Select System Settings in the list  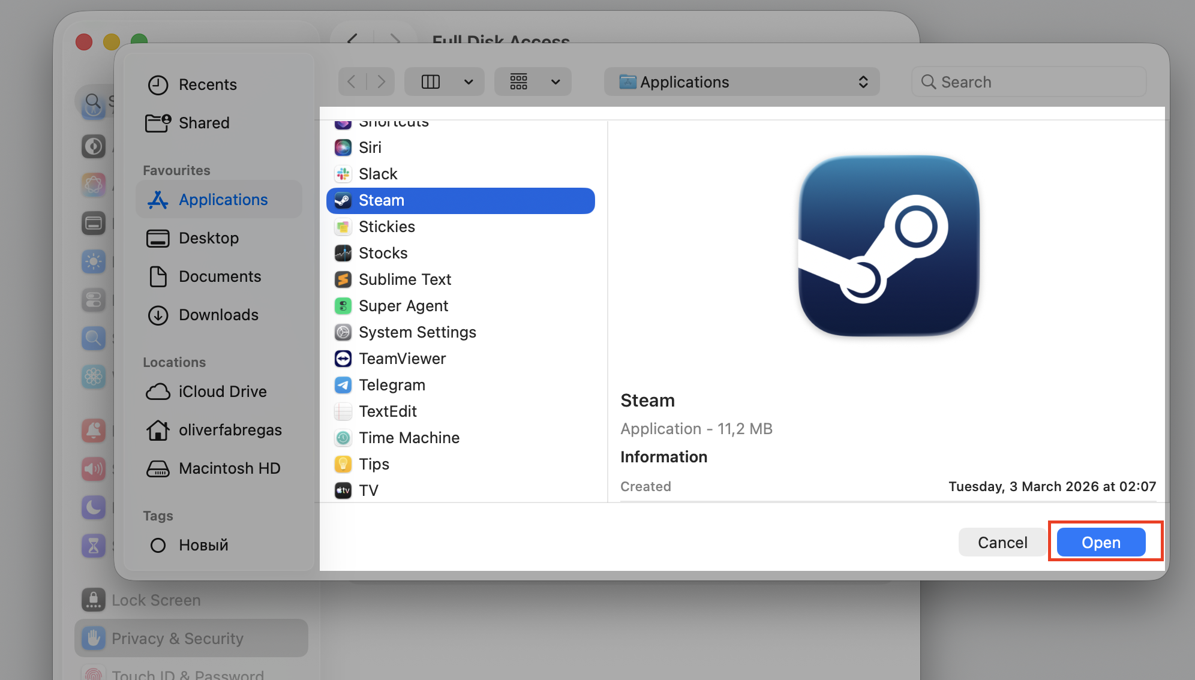coord(461,332)
